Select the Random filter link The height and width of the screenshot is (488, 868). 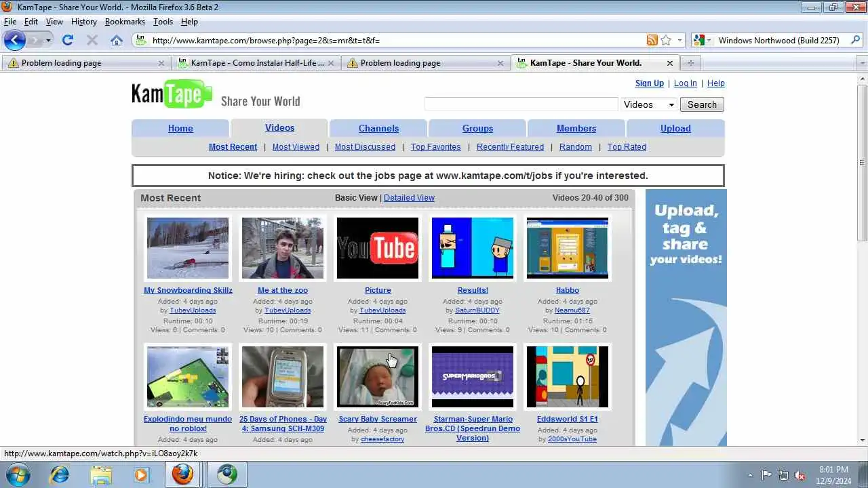coord(576,147)
